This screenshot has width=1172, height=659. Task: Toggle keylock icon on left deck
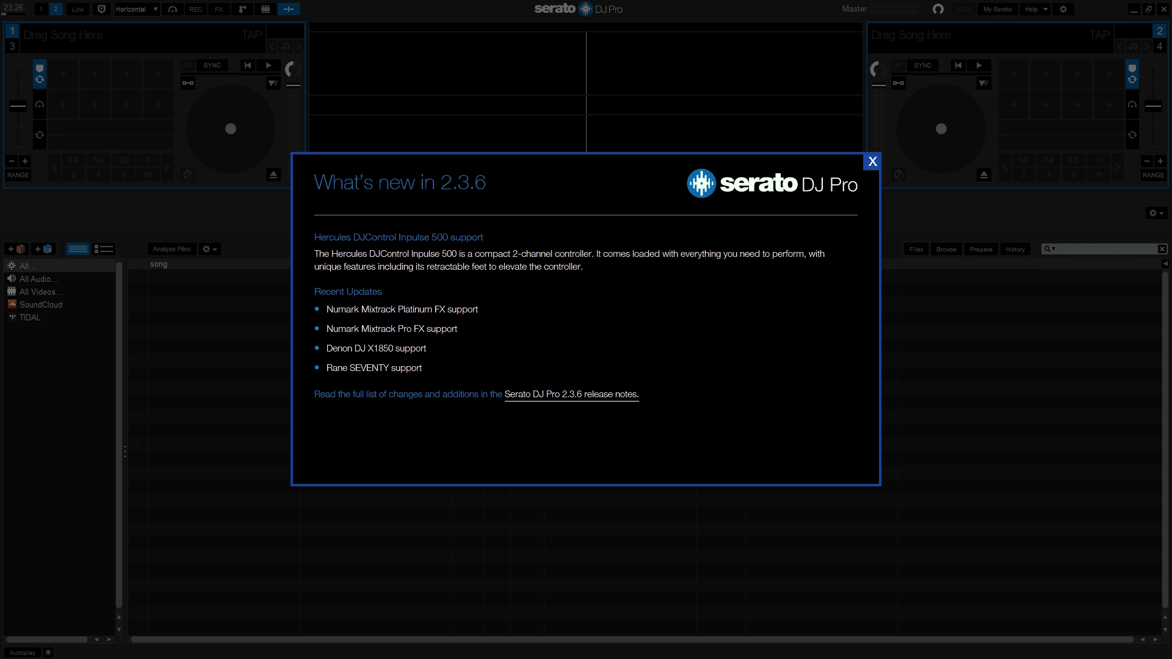(x=188, y=83)
